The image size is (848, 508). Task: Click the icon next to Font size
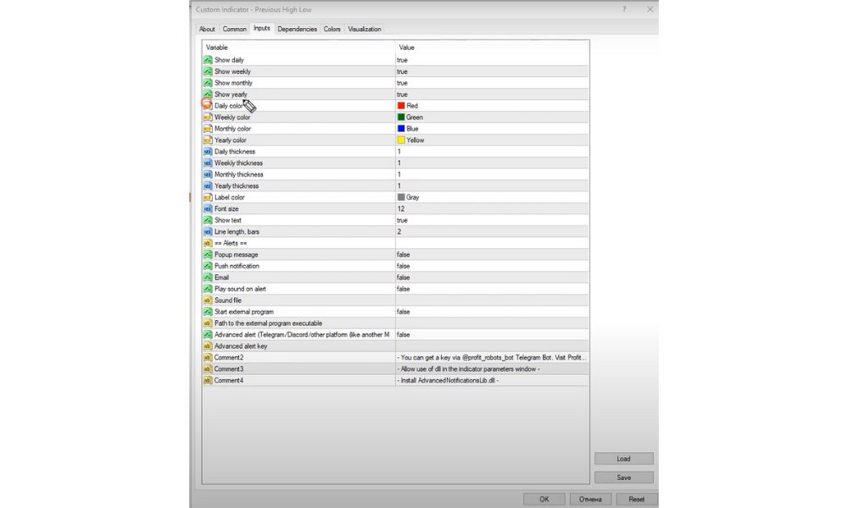point(208,209)
